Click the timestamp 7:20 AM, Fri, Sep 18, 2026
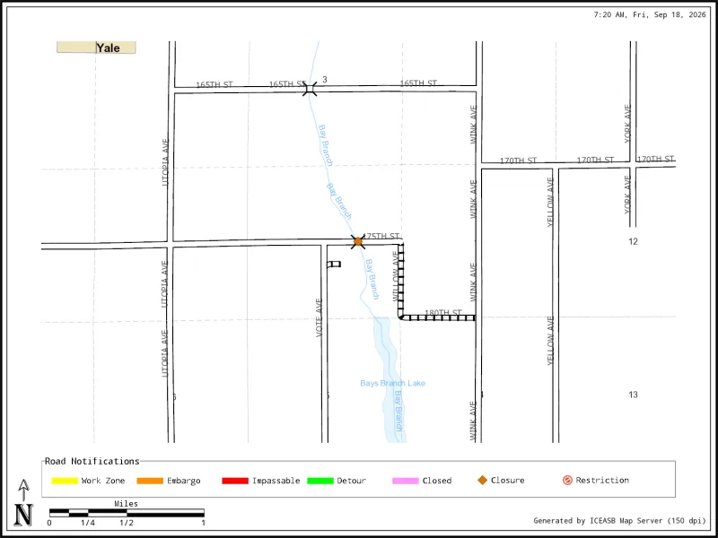718x538 pixels. tap(650, 14)
